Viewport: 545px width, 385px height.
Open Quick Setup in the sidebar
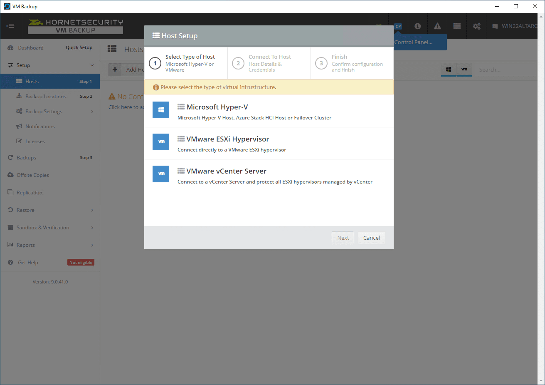pyautogui.click(x=79, y=47)
